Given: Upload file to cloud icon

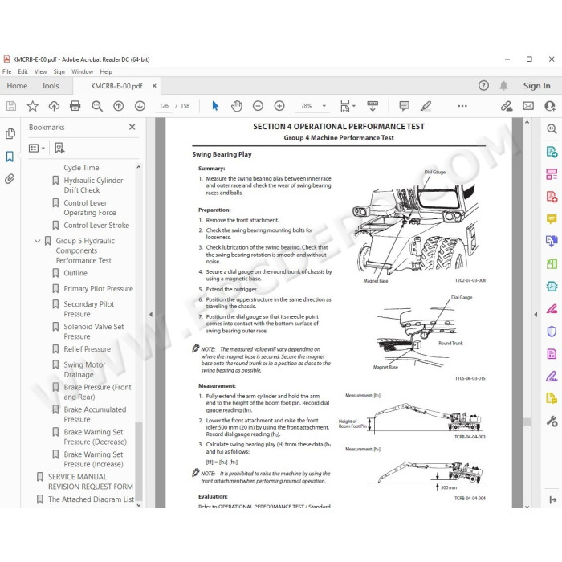Looking at the screenshot, I should [x=54, y=106].
